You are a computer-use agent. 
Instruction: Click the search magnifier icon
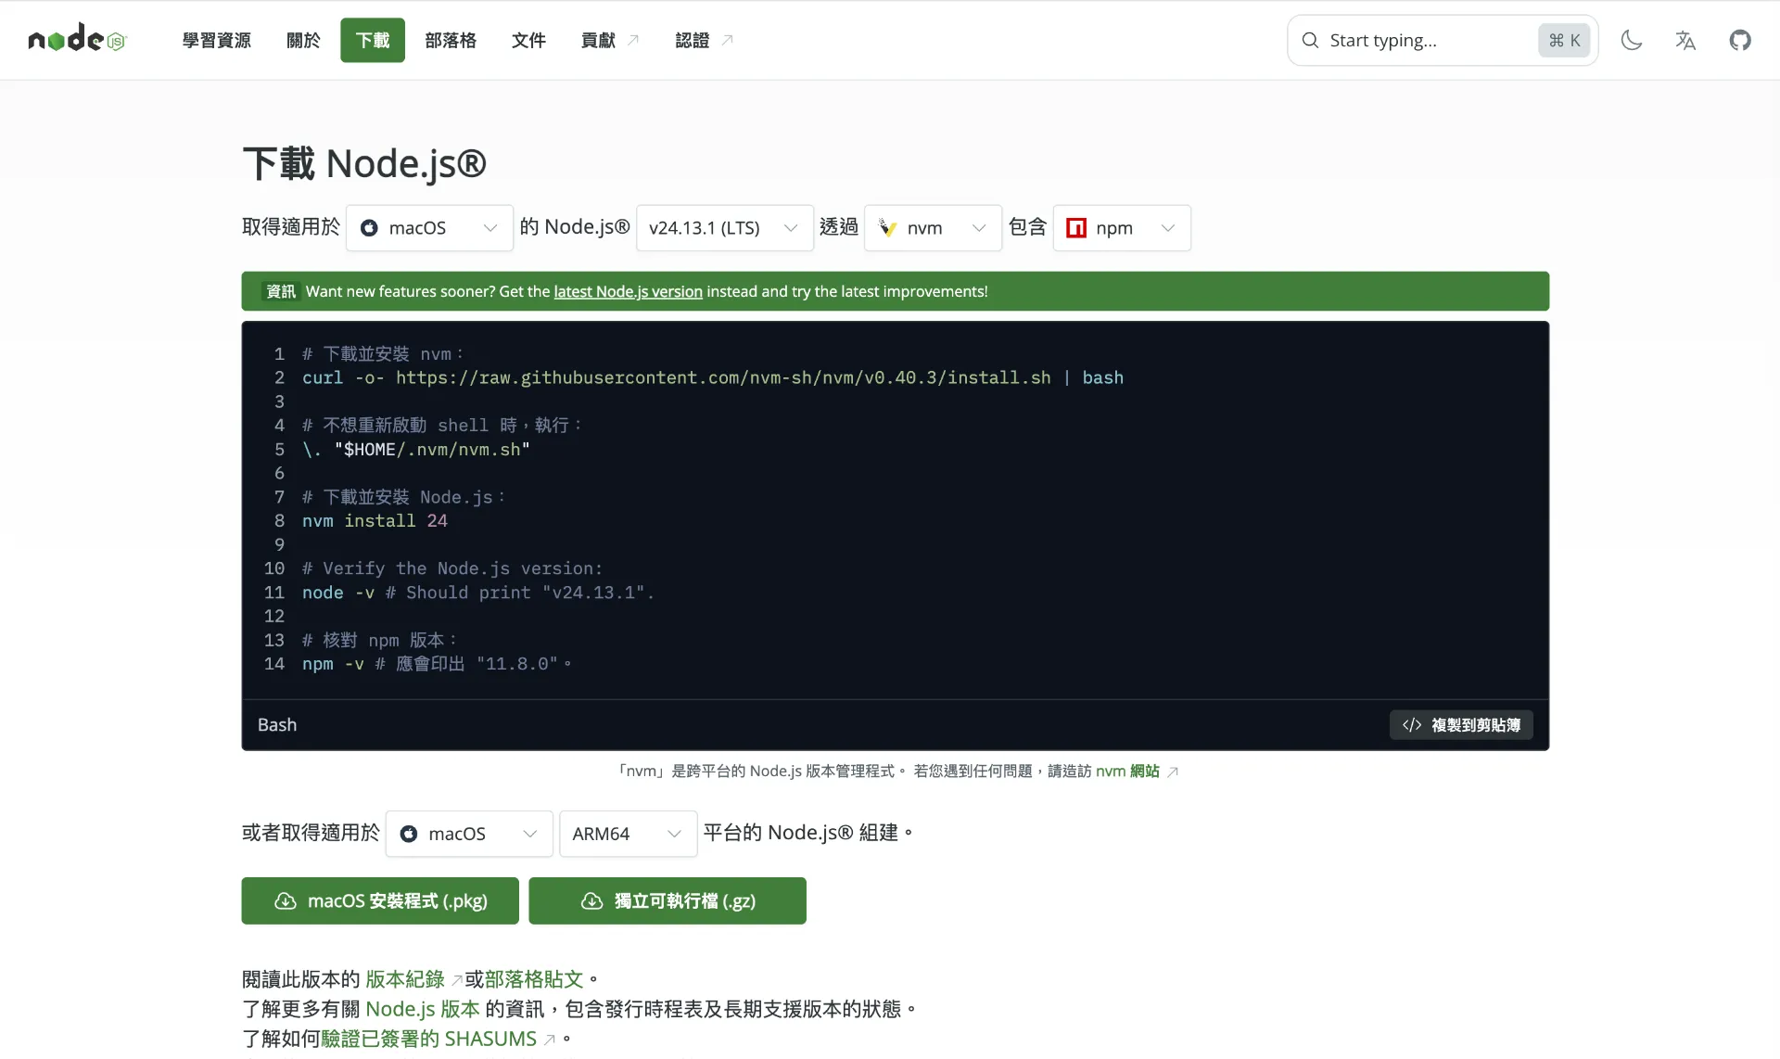1310,40
